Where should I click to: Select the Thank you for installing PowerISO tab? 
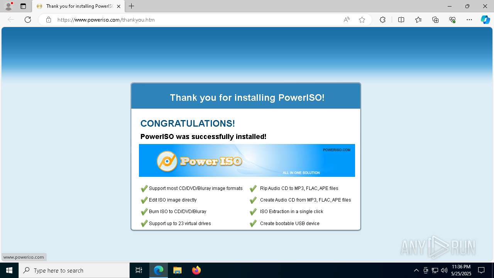click(x=78, y=6)
